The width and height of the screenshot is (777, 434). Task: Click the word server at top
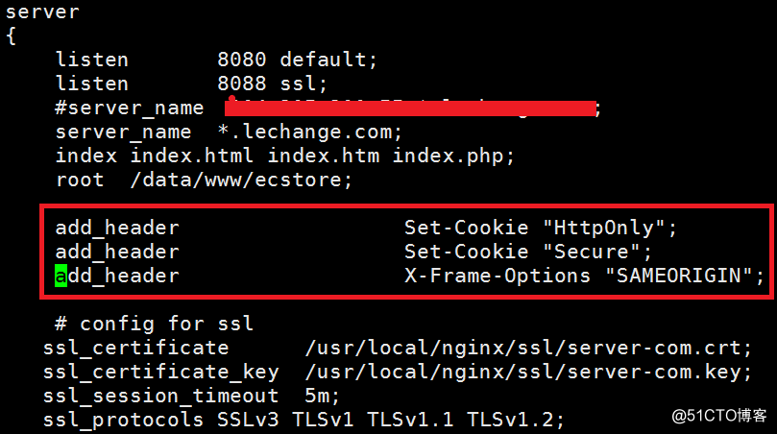(x=42, y=12)
